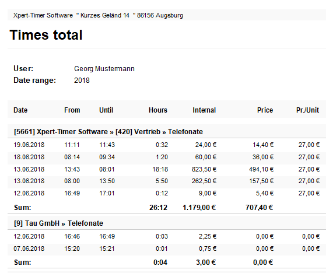326x273 pixels.
Task: Click date '13.06.2018' in the 18:18 hours row
Action: click(x=29, y=169)
